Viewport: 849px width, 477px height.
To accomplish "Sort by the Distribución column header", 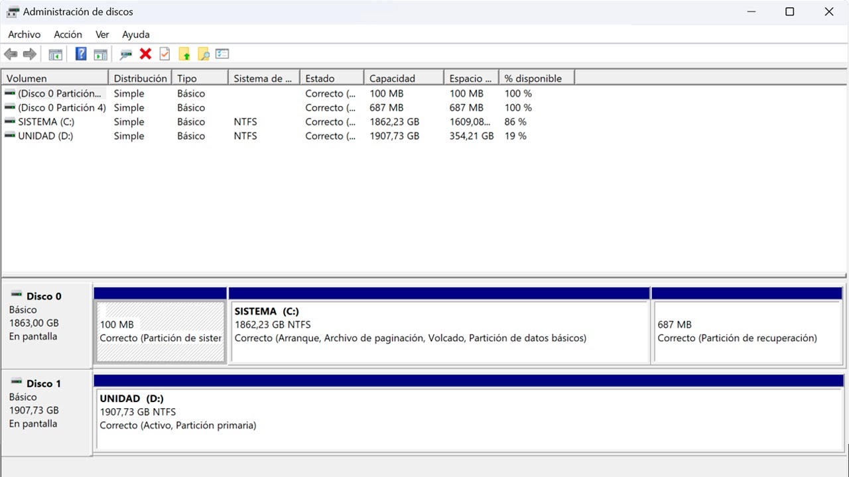I will coord(140,78).
